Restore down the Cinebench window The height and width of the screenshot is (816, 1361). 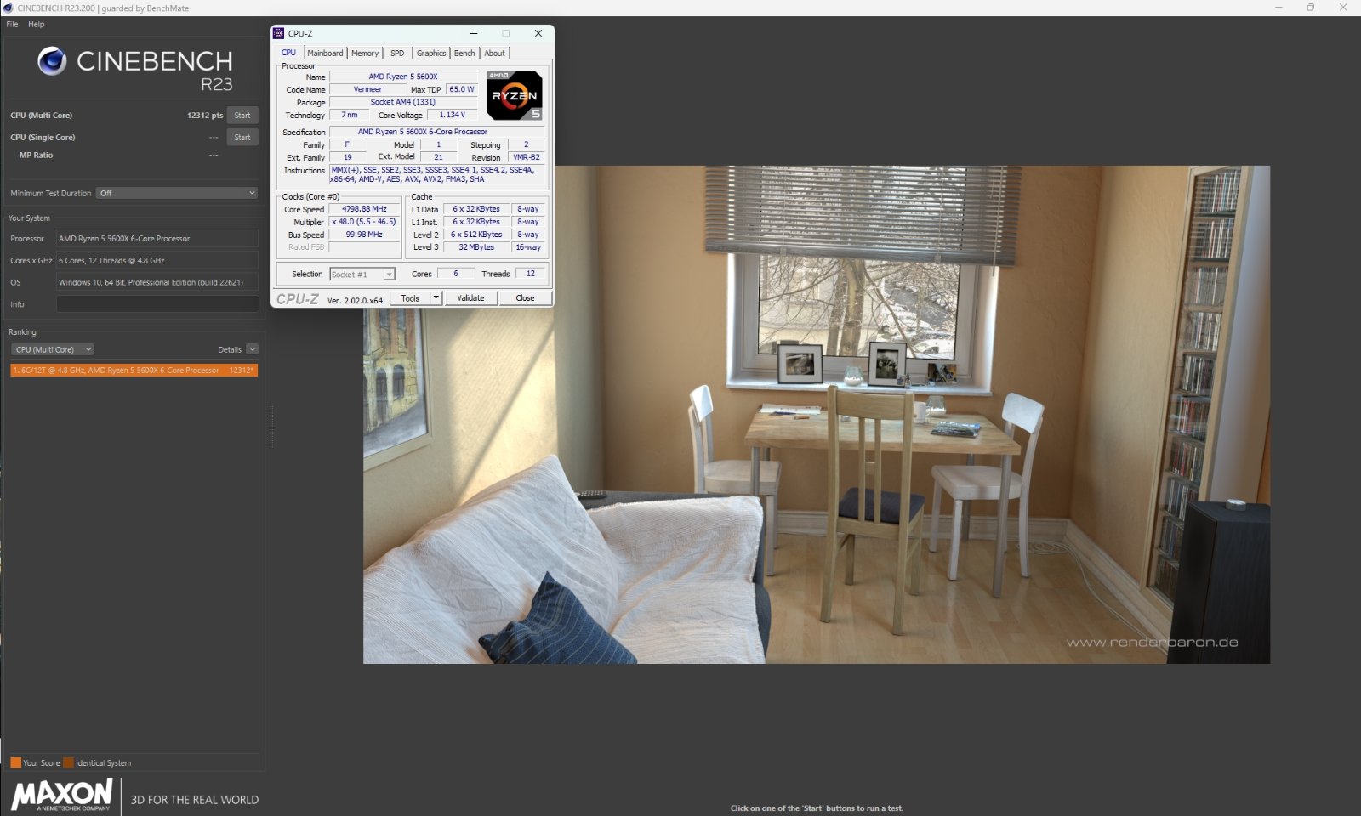click(x=1311, y=8)
